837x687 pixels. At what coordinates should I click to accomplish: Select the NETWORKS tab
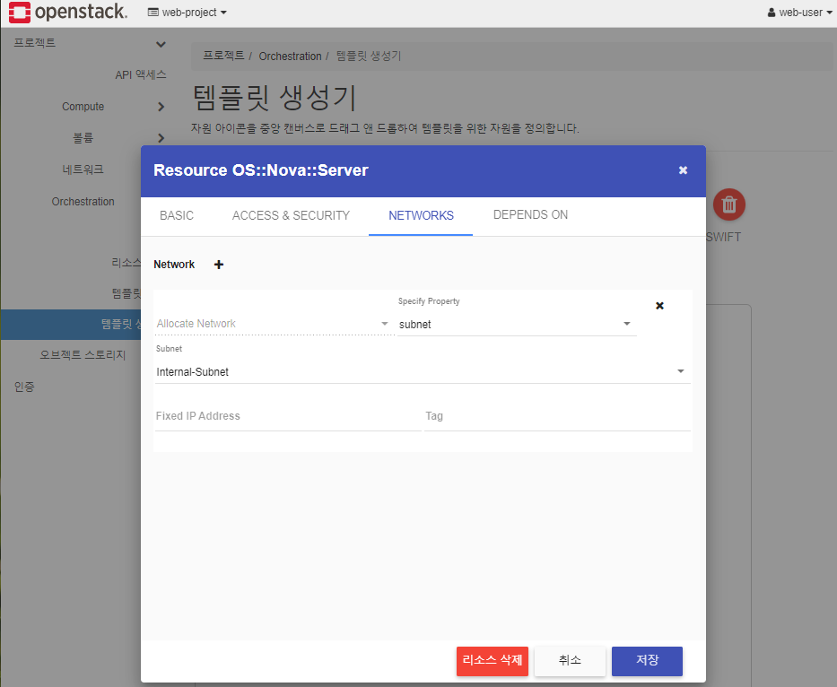pyautogui.click(x=421, y=215)
